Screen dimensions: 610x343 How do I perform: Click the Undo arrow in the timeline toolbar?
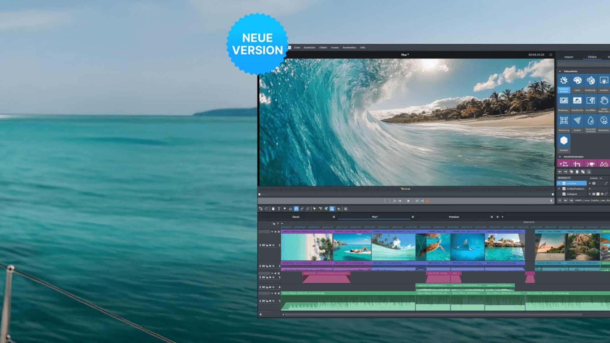click(261, 209)
